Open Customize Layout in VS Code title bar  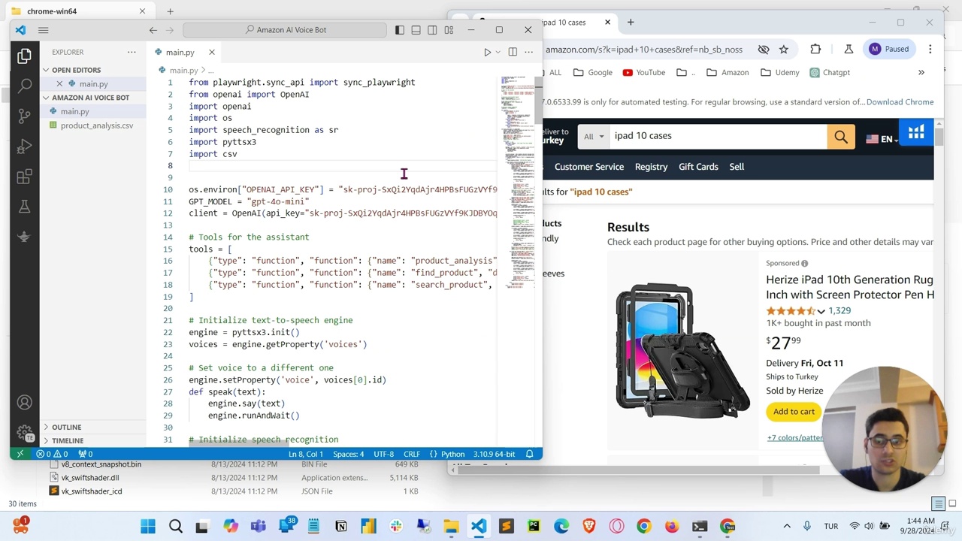pyautogui.click(x=449, y=30)
